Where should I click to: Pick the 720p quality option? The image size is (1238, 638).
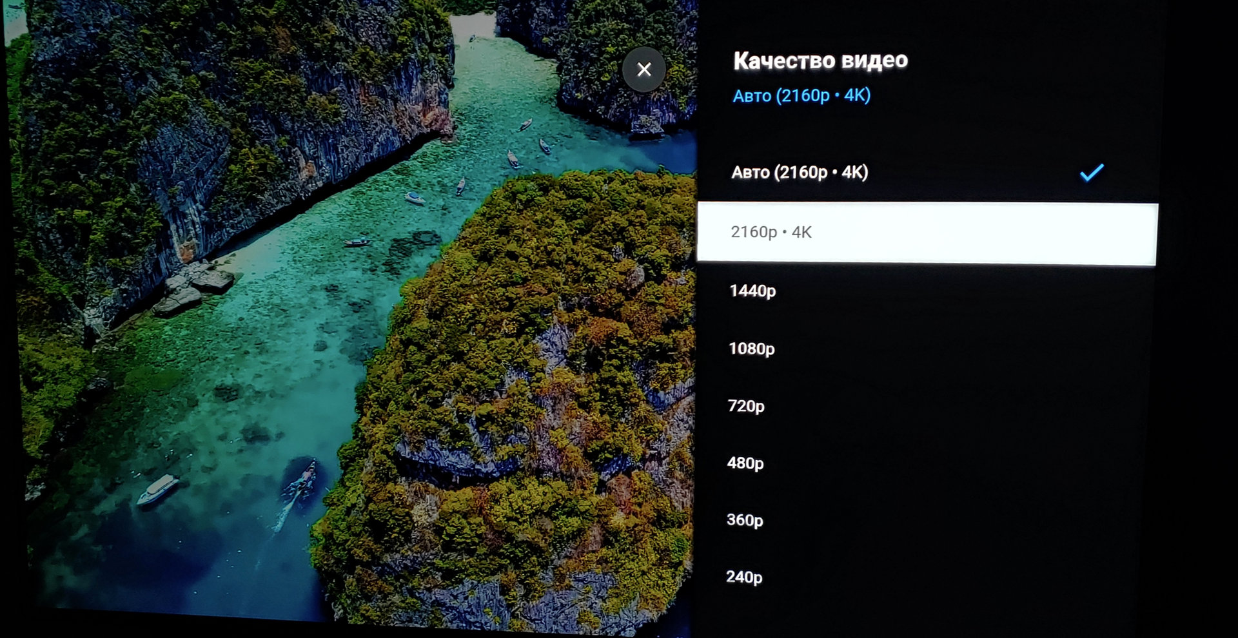tap(746, 406)
